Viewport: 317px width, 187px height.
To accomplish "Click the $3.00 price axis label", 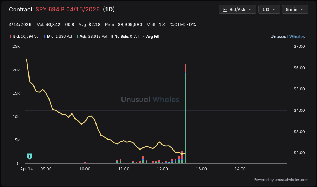I will (299, 132).
